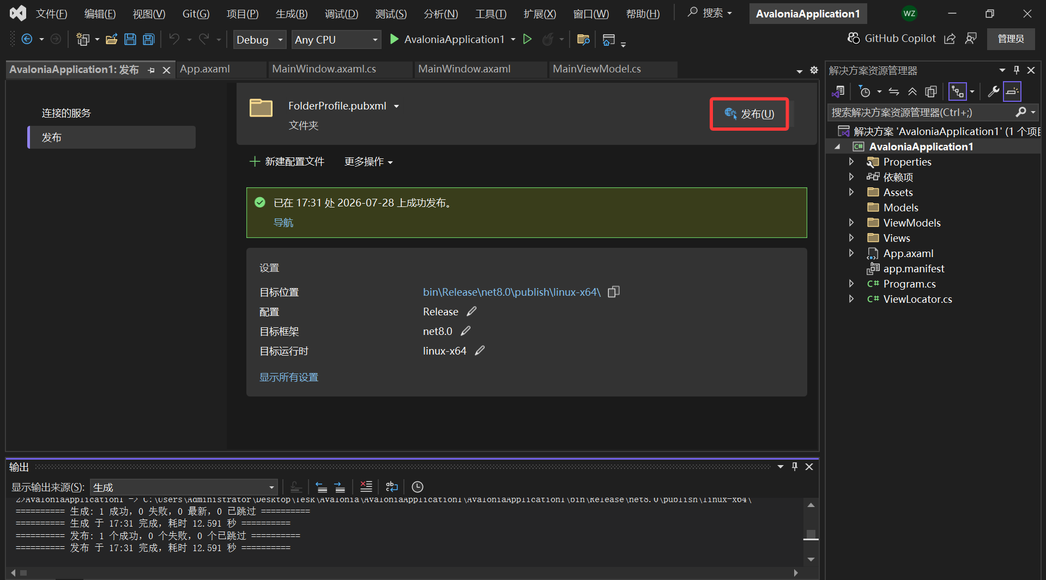This screenshot has height=580, width=1046.
Task: Open FolderProfile.pubxml profile dropdown arrow
Action: click(396, 106)
